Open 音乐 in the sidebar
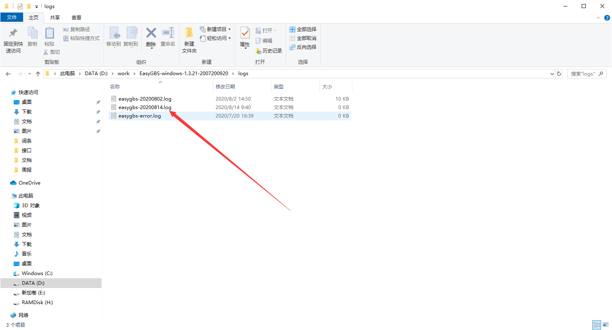Viewport: 612px width, 330px height. point(23,254)
